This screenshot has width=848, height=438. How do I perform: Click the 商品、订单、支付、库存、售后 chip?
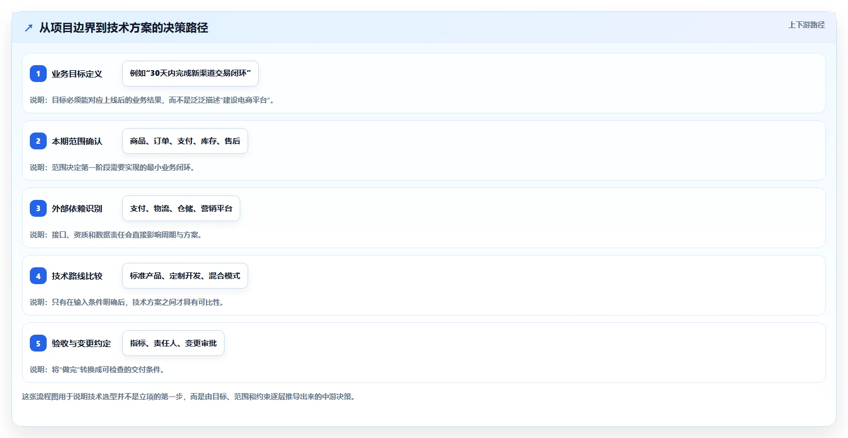click(185, 141)
